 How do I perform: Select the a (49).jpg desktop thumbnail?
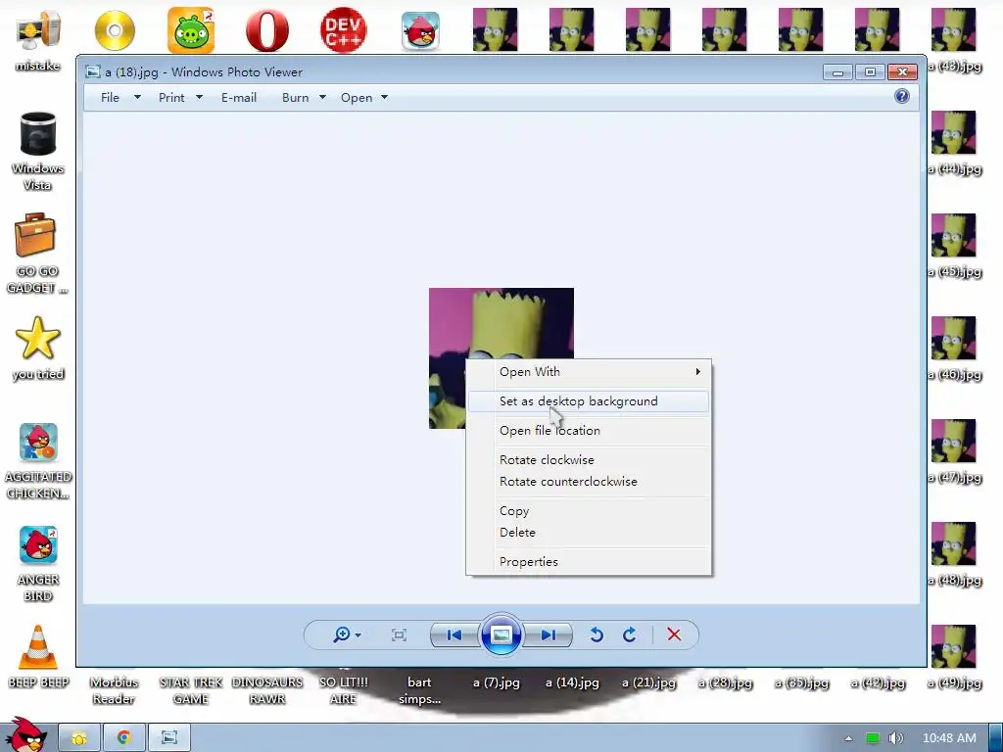point(954,647)
